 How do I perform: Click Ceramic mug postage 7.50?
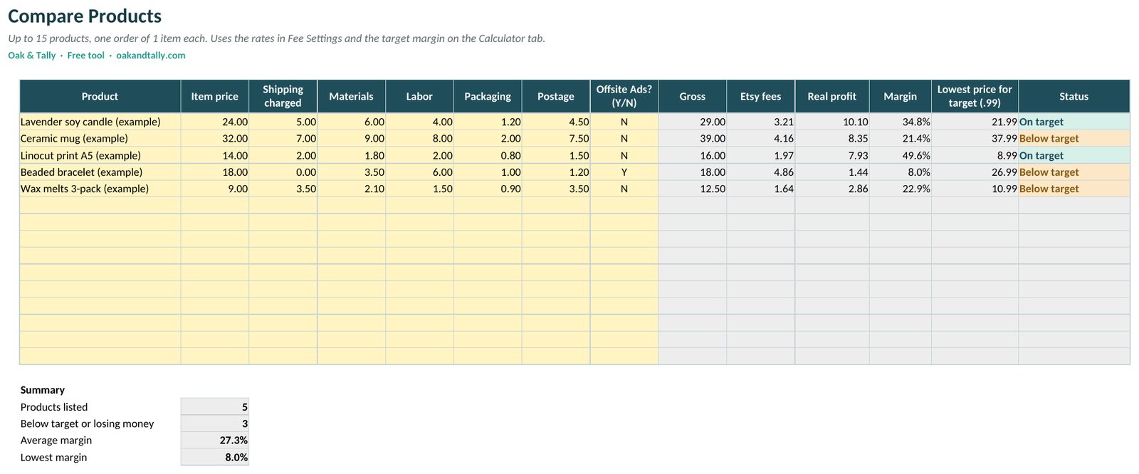pyautogui.click(x=556, y=138)
